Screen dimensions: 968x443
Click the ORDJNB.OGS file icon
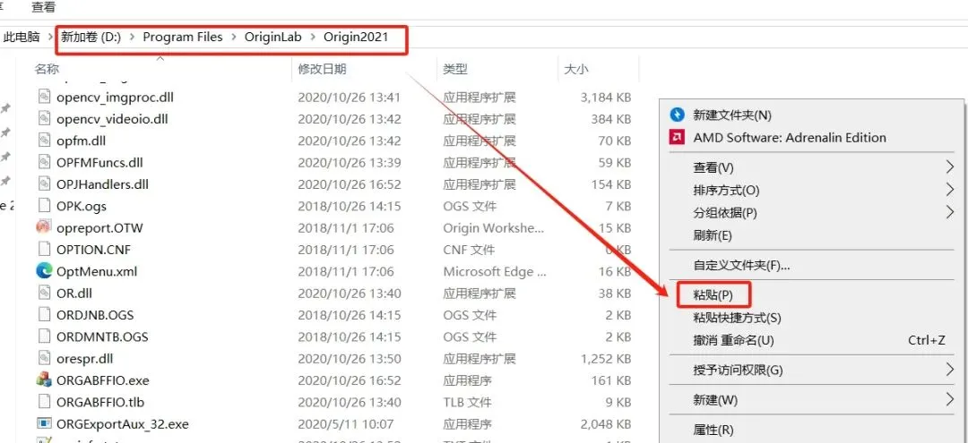pyautogui.click(x=43, y=314)
